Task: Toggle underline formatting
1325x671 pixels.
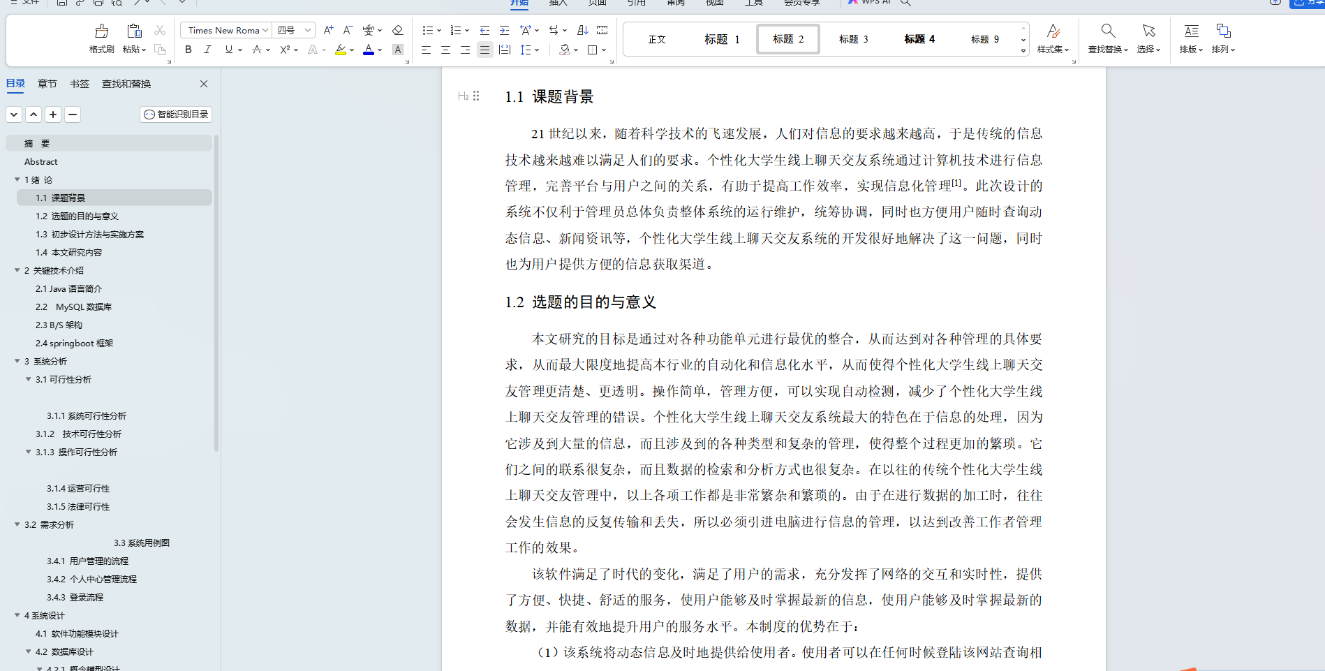Action: [x=228, y=50]
